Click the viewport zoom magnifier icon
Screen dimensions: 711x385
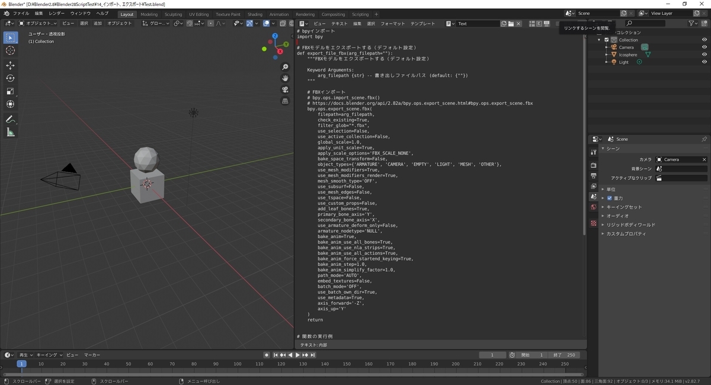click(285, 67)
